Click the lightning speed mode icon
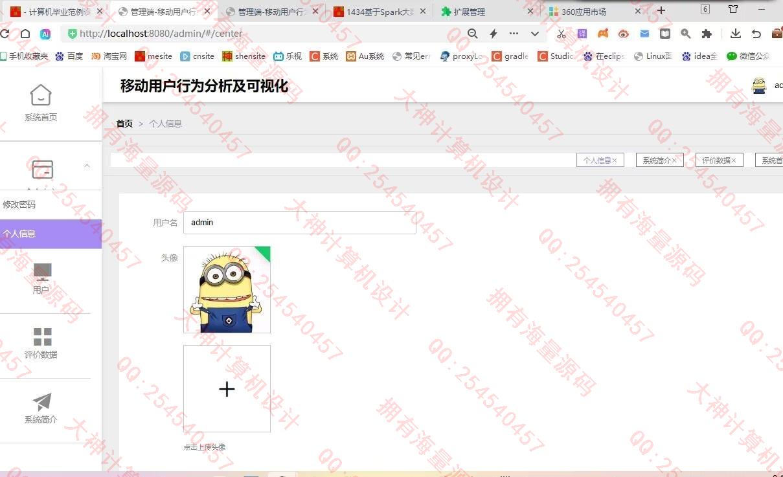Image resolution: width=783 pixels, height=477 pixels. [494, 34]
